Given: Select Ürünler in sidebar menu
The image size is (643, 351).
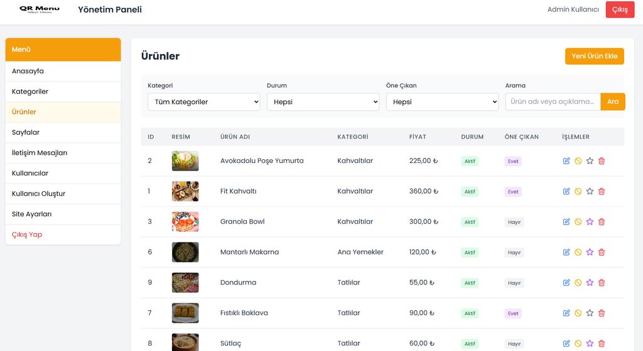Looking at the screenshot, I should [x=63, y=112].
